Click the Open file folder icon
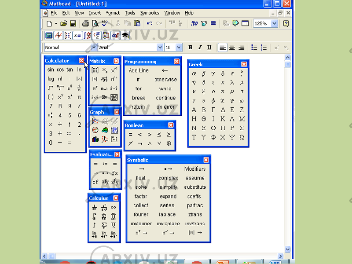352x264 pixels. point(64,23)
